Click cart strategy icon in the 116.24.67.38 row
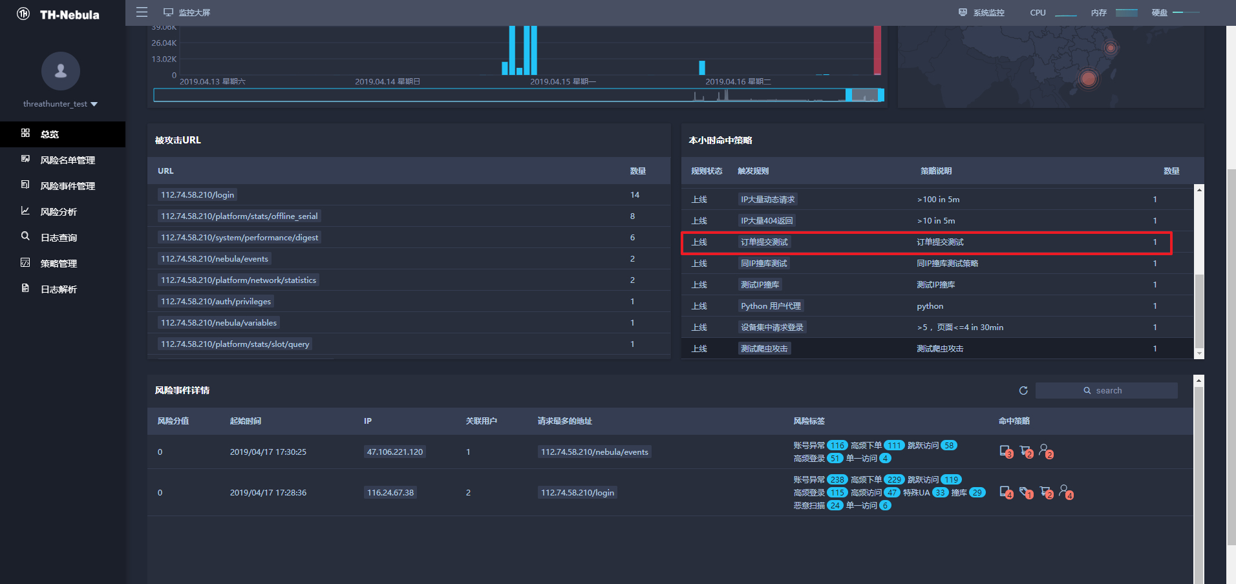The height and width of the screenshot is (584, 1236). (1046, 492)
